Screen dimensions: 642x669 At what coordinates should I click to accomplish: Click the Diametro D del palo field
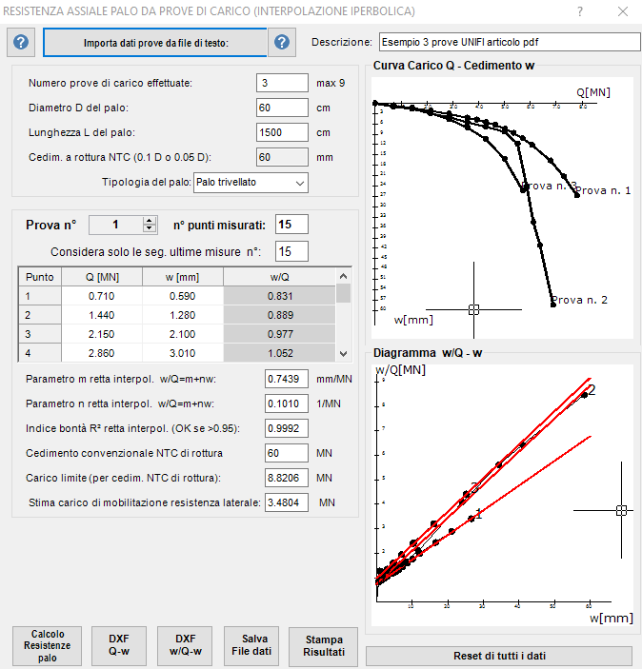pos(282,108)
